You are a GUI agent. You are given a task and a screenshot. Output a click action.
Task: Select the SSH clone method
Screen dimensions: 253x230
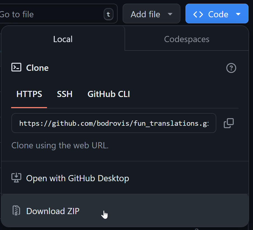65,94
